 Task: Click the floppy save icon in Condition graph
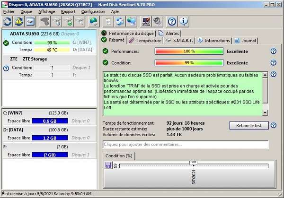(x=108, y=165)
